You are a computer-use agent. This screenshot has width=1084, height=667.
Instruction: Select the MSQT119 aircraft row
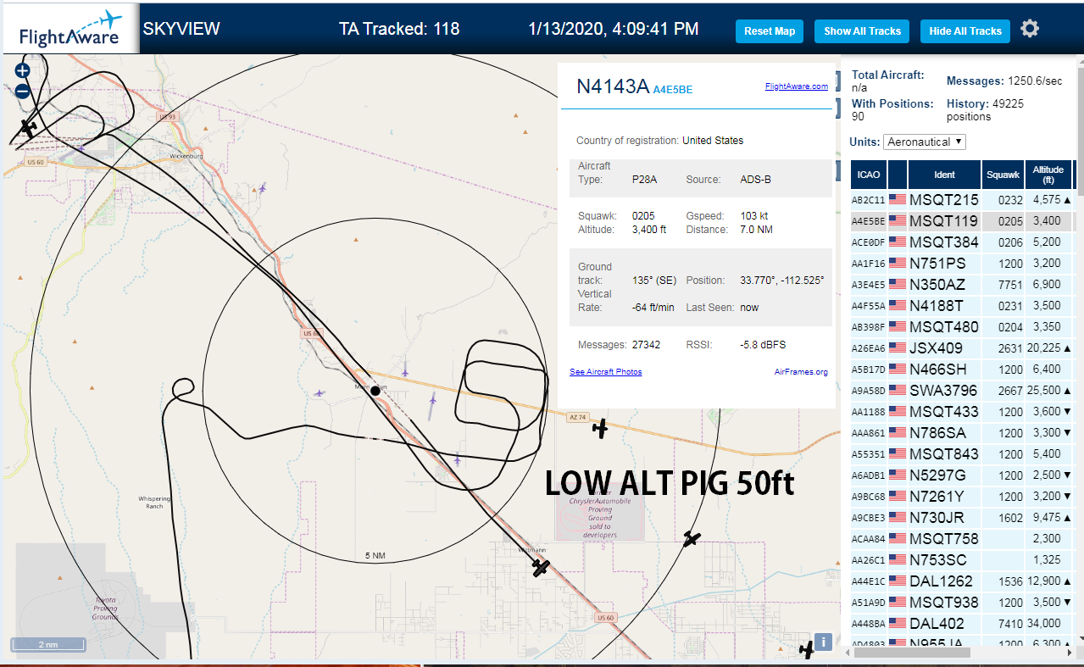963,221
